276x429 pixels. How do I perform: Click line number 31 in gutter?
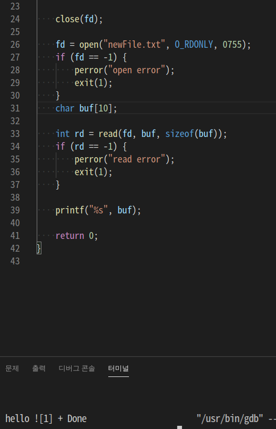tap(15, 108)
